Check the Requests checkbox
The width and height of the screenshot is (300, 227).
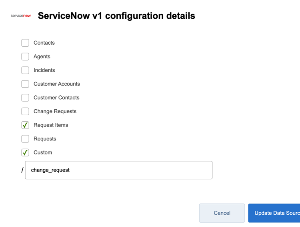[x=25, y=139]
